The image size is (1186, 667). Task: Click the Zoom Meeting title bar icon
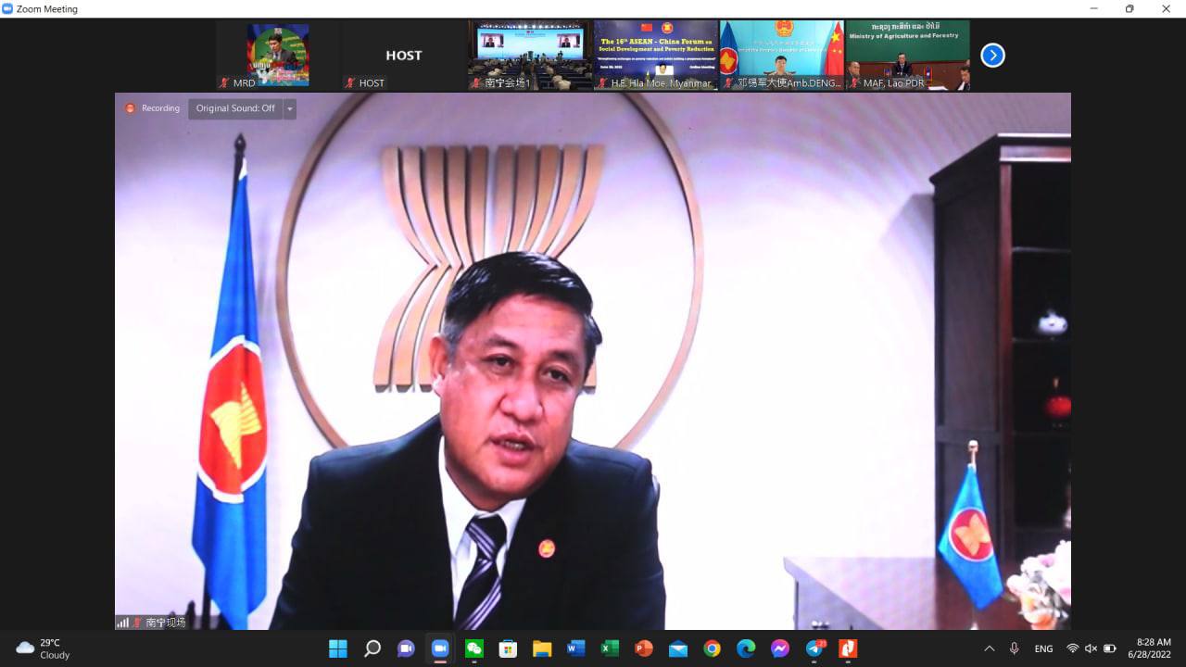pos(8,8)
